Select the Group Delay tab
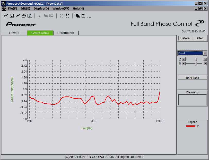Image resolution: width=209 pixels, height=160 pixels. pyautogui.click(x=40, y=33)
